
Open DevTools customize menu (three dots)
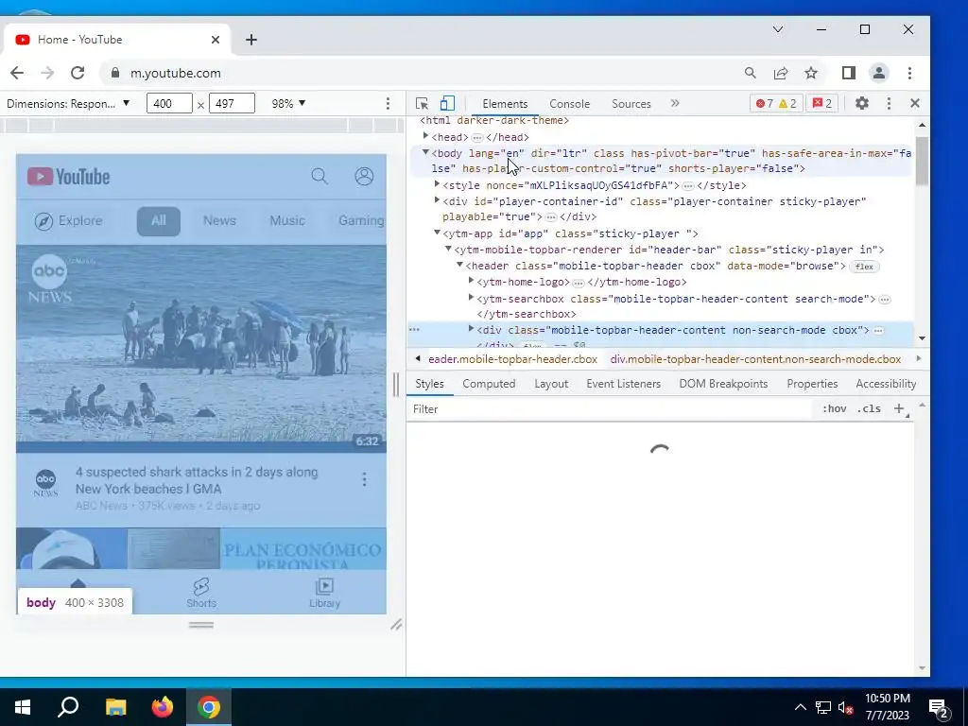889,104
